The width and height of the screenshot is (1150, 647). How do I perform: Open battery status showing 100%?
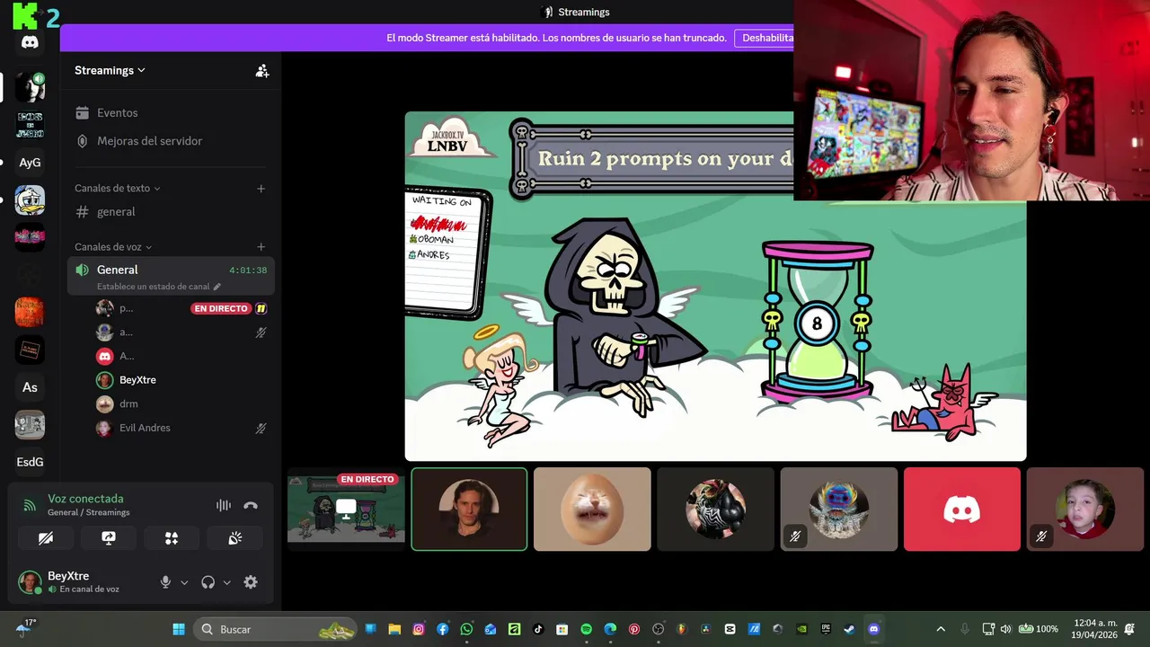click(1039, 629)
